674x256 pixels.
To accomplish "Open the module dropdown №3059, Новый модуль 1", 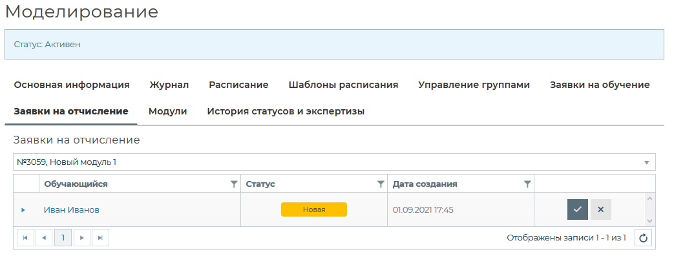I will (x=335, y=162).
